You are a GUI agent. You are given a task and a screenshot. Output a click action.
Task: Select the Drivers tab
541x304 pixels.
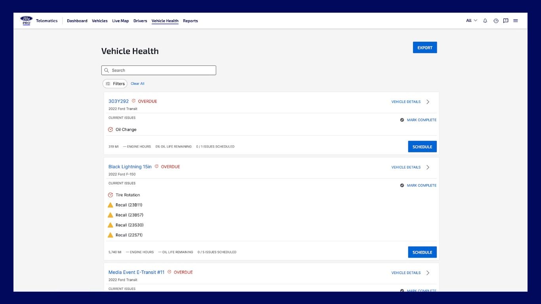[140, 21]
